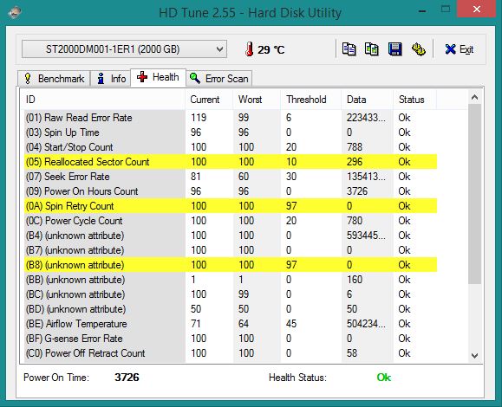The height and width of the screenshot is (407, 502).
Task: Select the '(BB) (unknown attribute)' row
Action: 230,280
